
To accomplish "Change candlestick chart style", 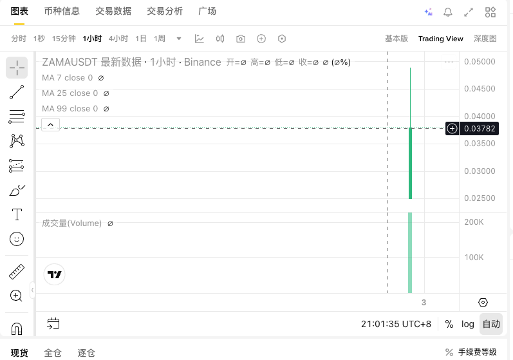I will pos(220,39).
